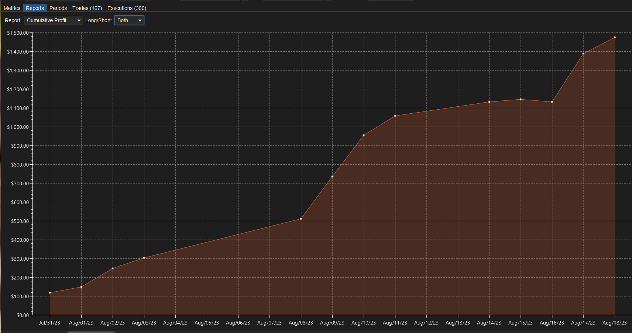Image resolution: width=632 pixels, height=333 pixels.
Task: Select the final Aug/18/23 data point
Action: coord(615,37)
